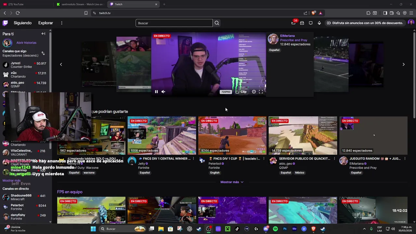Open xQc channel in sidebar
416x234 pixels.
click(25, 75)
